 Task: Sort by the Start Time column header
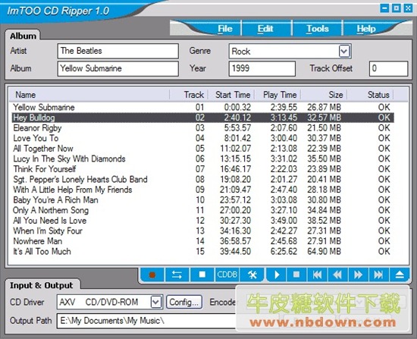(x=231, y=95)
